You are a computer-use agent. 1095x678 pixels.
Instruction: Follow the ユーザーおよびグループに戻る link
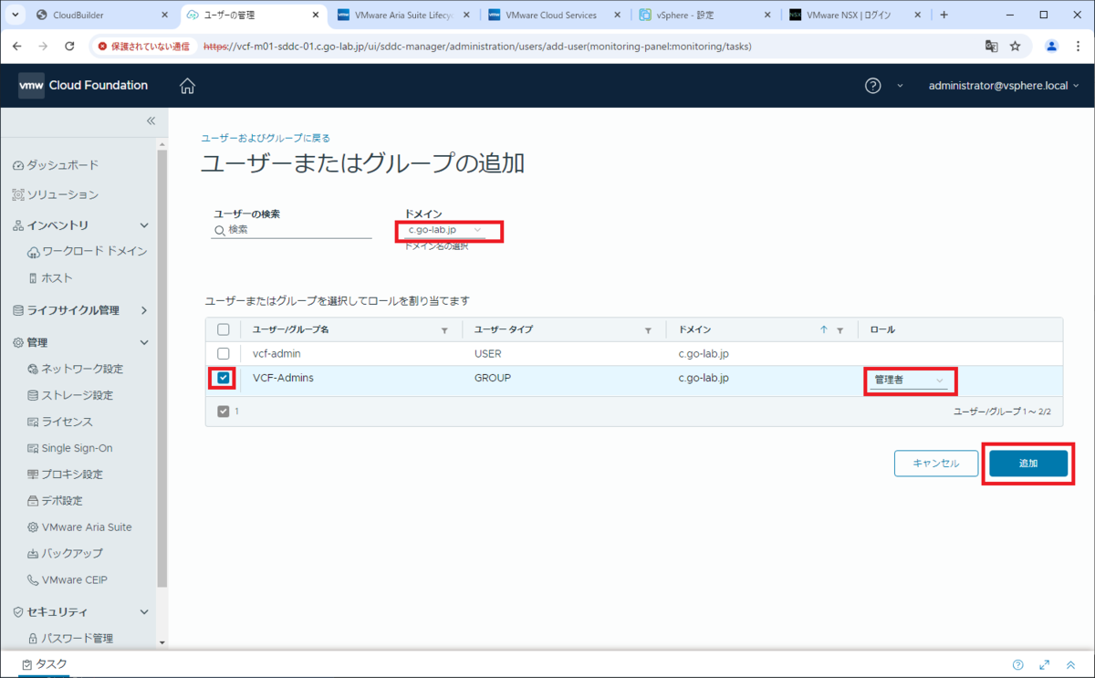[266, 138]
